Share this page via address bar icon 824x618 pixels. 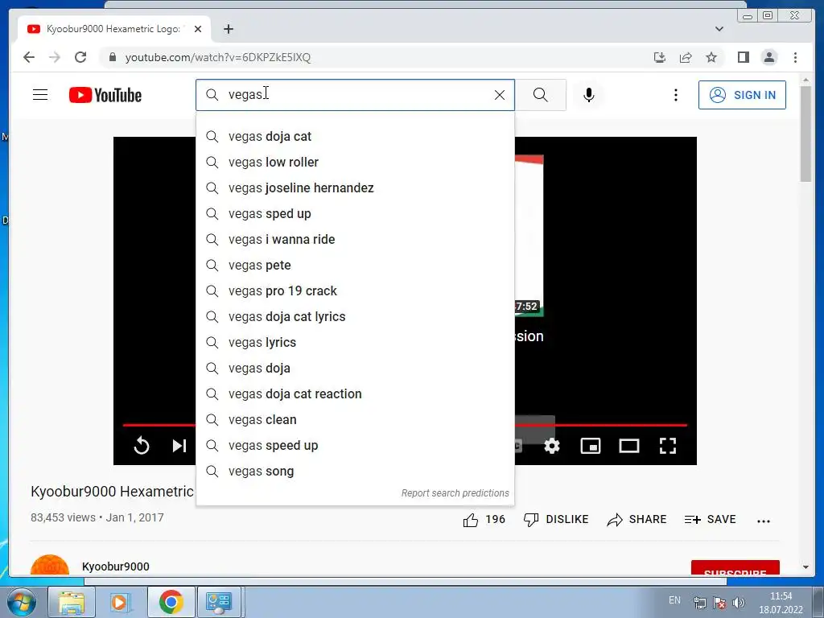(x=686, y=57)
